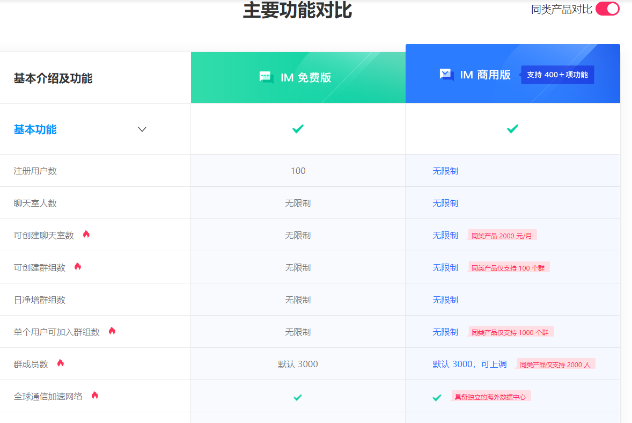Click the 支持 400+项功能 badge
The width and height of the screenshot is (632, 423).
(x=557, y=74)
